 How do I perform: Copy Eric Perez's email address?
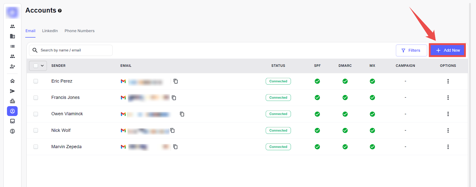coord(176,81)
